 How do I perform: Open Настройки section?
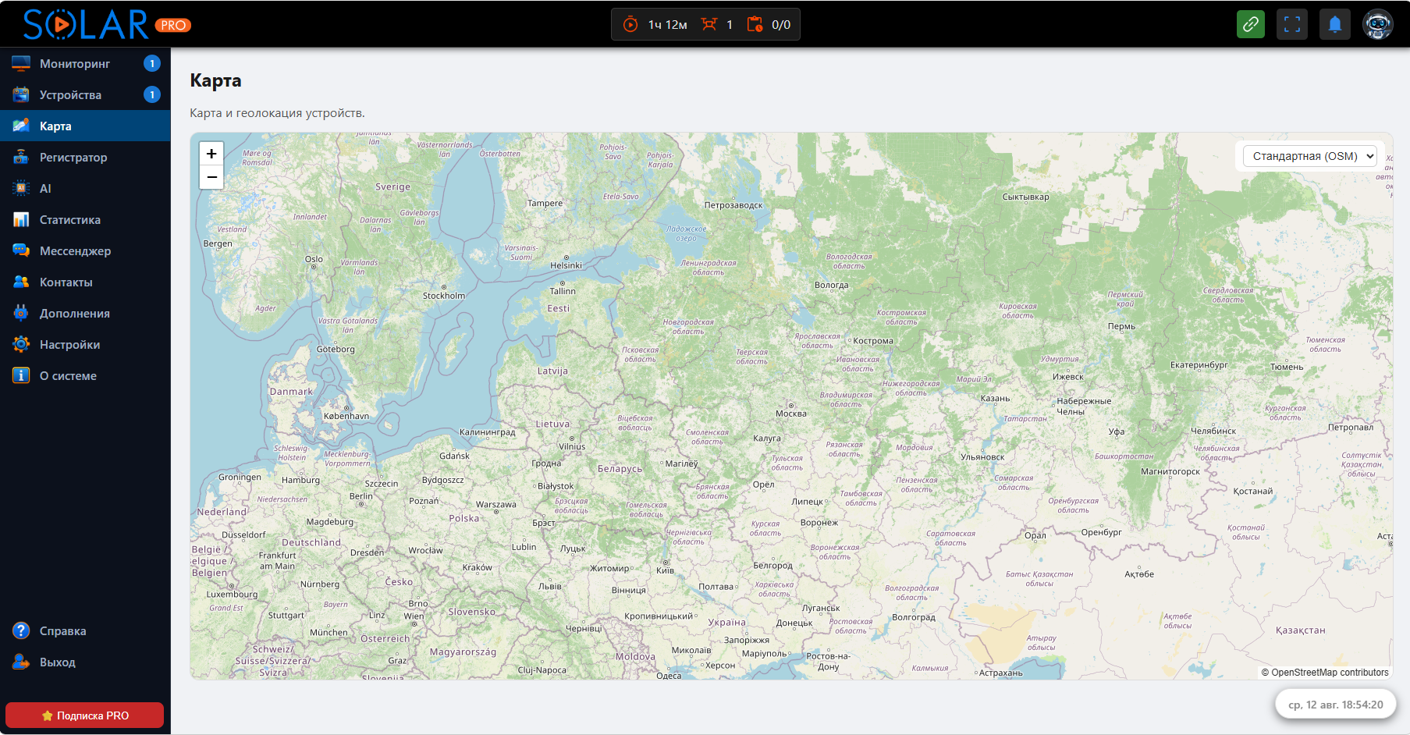coord(85,344)
